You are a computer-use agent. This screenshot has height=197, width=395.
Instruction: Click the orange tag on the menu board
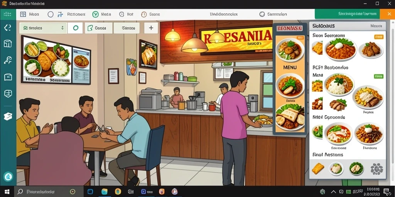(300, 37)
